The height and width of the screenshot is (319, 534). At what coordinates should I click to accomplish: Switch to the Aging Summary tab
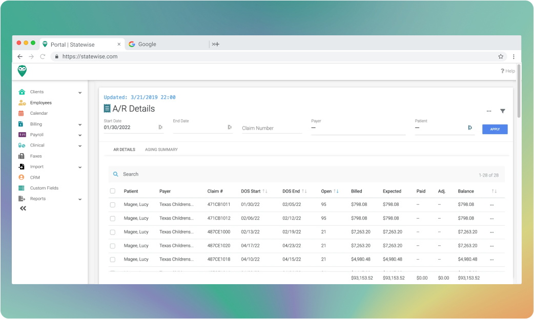click(162, 150)
